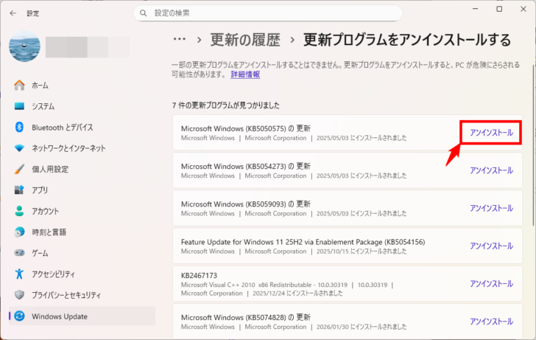The height and width of the screenshot is (340, 536).
Task: Click the back arrow icon
Action: (x=13, y=13)
